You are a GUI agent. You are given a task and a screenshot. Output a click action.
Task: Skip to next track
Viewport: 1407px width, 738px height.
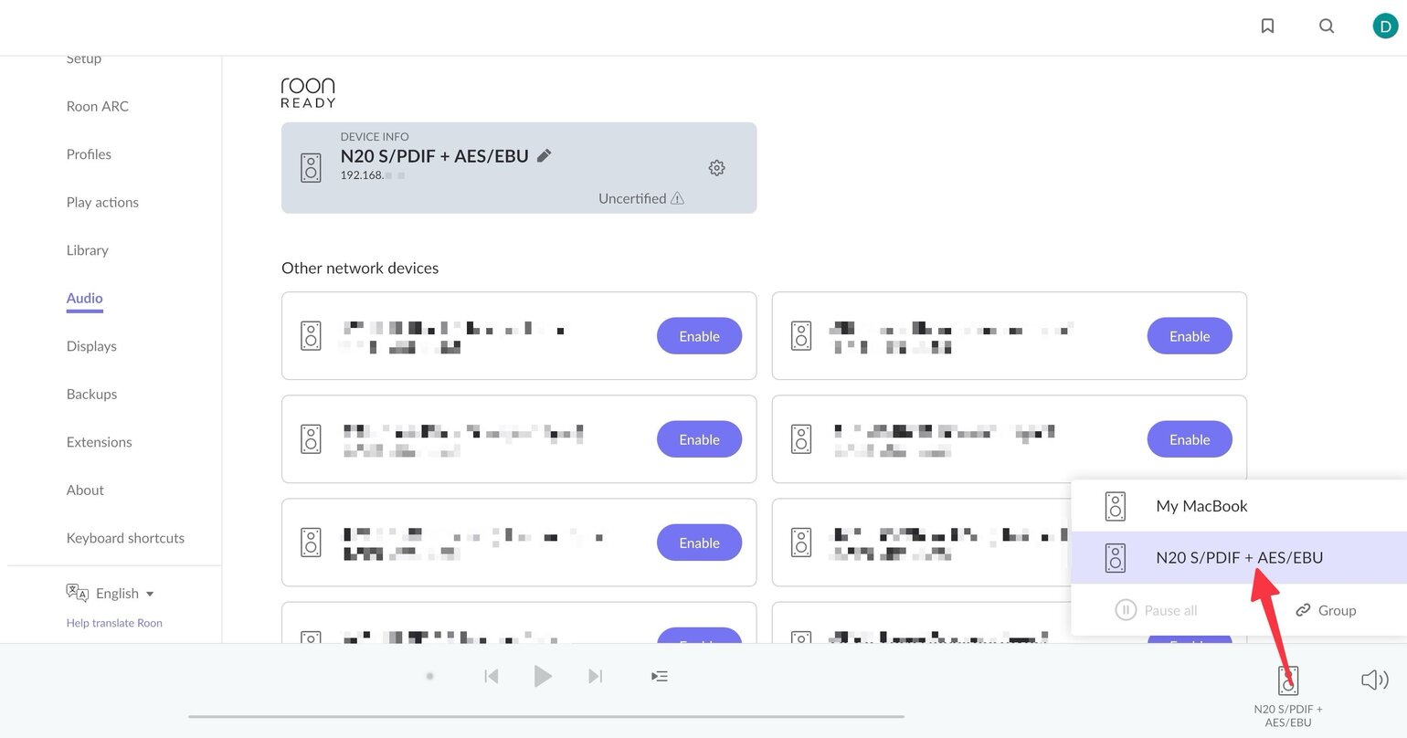click(596, 676)
